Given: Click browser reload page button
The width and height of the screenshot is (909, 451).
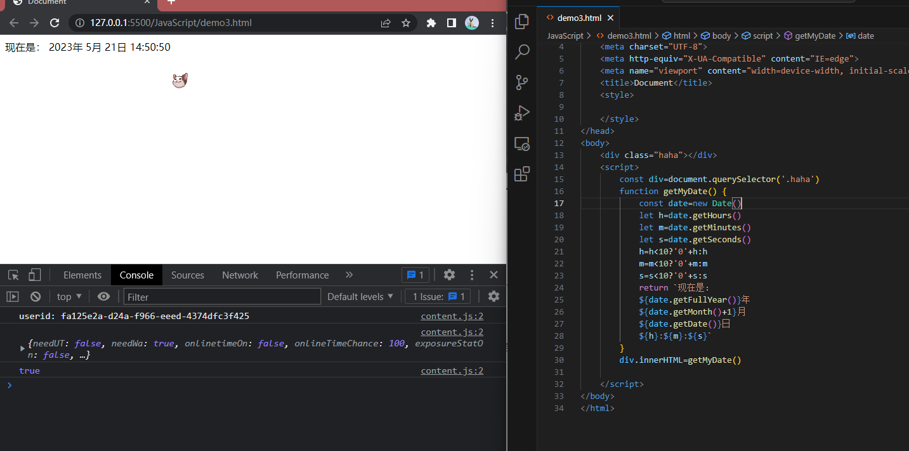Looking at the screenshot, I should click(x=55, y=23).
